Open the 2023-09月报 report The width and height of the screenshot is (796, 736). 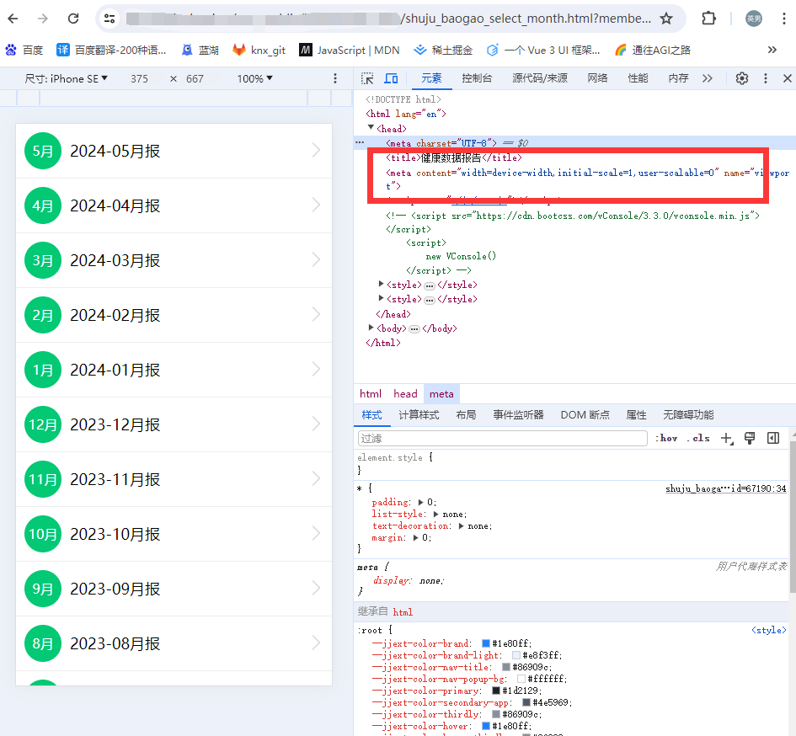(174, 589)
